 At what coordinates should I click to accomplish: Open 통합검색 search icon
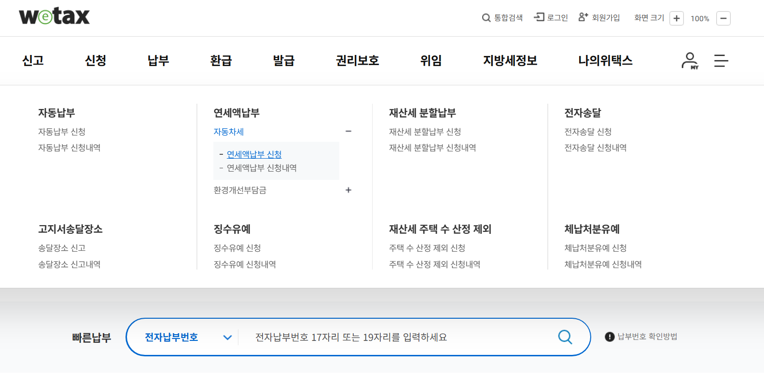point(486,18)
